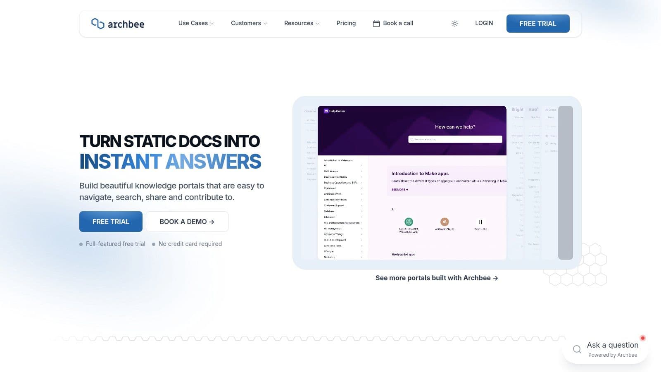The height and width of the screenshot is (372, 661).
Task: Expand Business Operations and ERPs category
Action: point(343,182)
